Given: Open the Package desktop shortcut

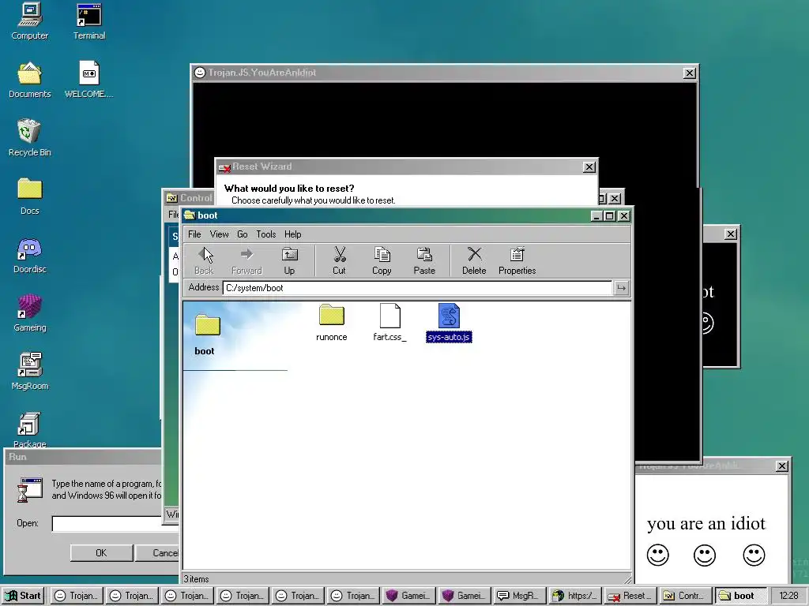Looking at the screenshot, I should point(29,430).
